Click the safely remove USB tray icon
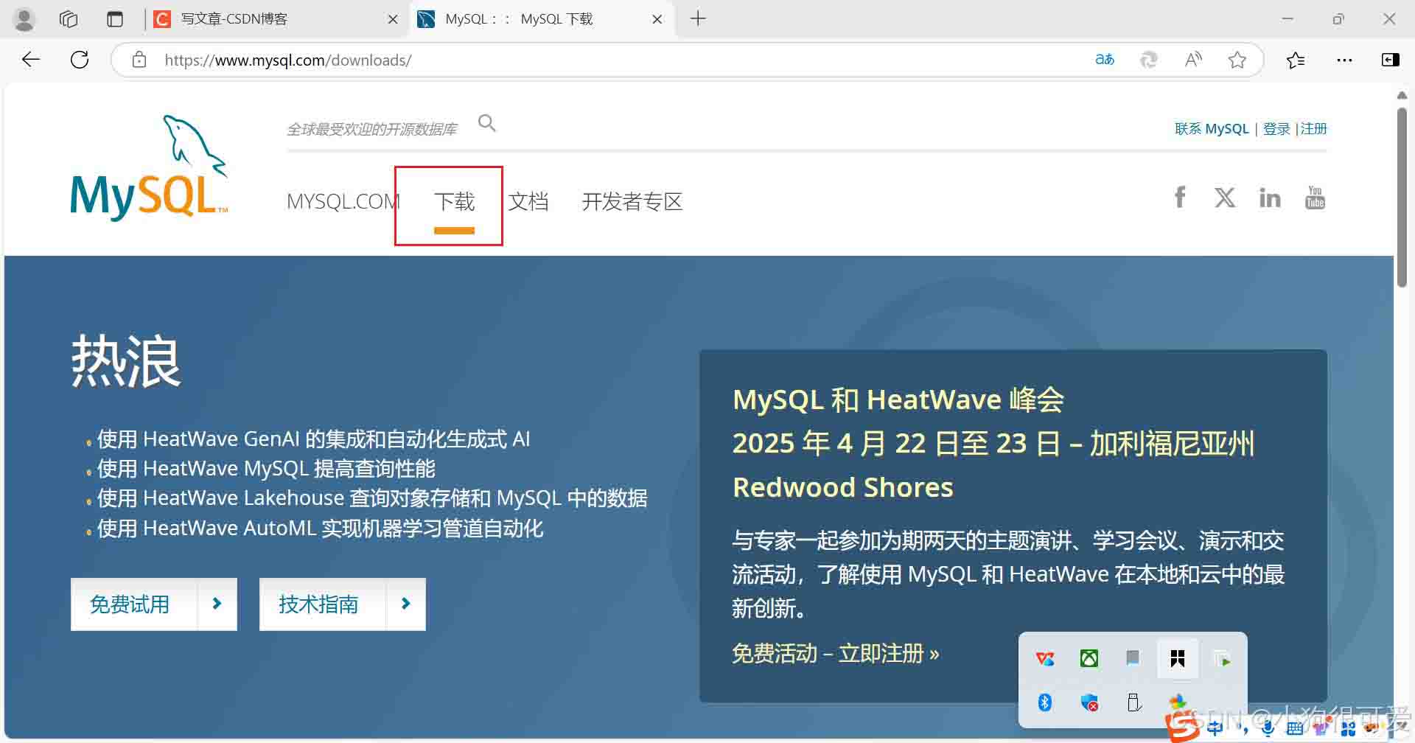1415x743 pixels. pyautogui.click(x=1134, y=702)
